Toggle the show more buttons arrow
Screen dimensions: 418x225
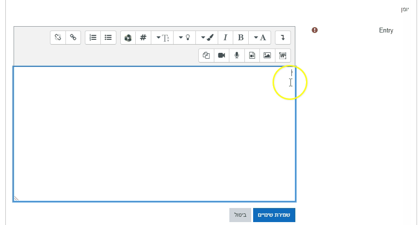point(283,38)
